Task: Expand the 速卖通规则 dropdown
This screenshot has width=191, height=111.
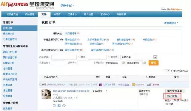Action: (x=171, y=23)
